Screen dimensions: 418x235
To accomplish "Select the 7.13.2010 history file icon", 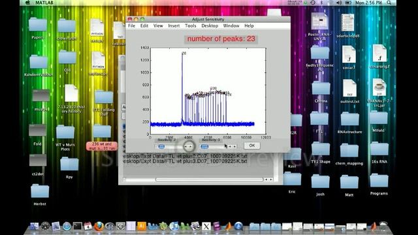I will [71, 93].
